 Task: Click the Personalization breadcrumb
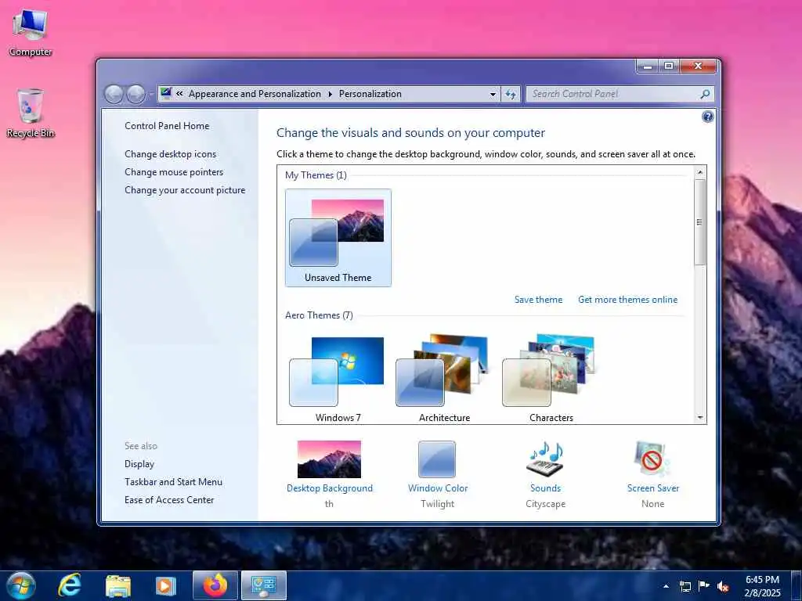(370, 94)
